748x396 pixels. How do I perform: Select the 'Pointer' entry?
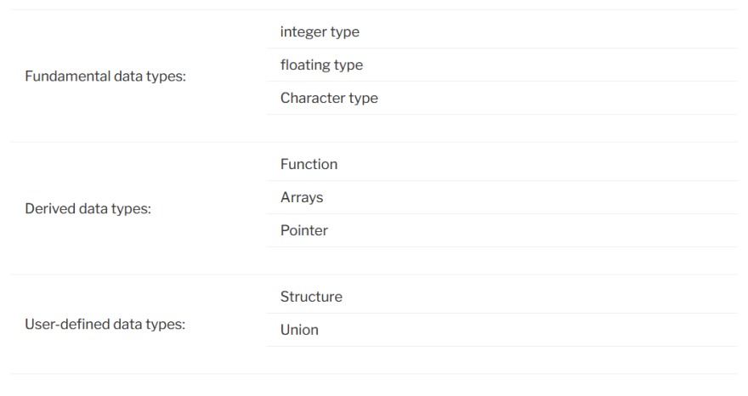[501, 230]
